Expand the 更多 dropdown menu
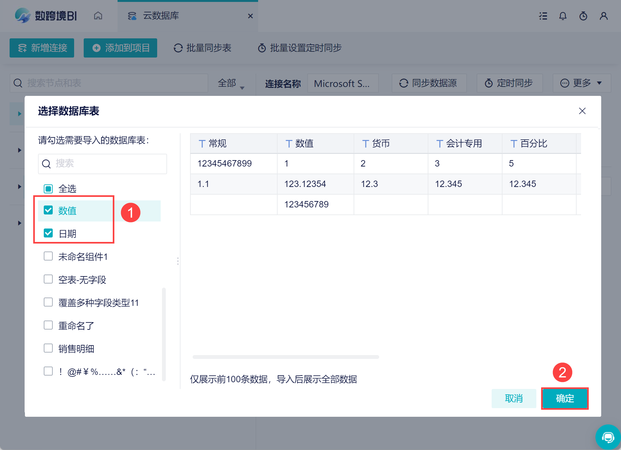This screenshot has width=621, height=450. click(x=581, y=83)
